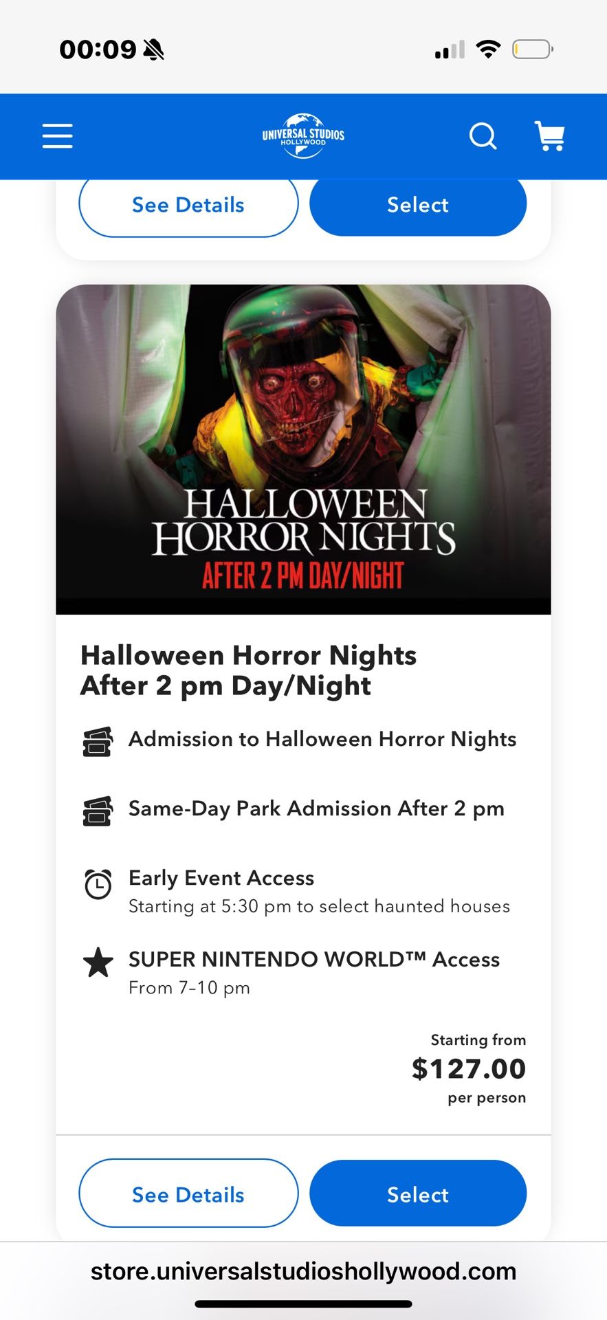Click the Universal Studios Hollywood logo
This screenshot has height=1320, width=607.
303,135
